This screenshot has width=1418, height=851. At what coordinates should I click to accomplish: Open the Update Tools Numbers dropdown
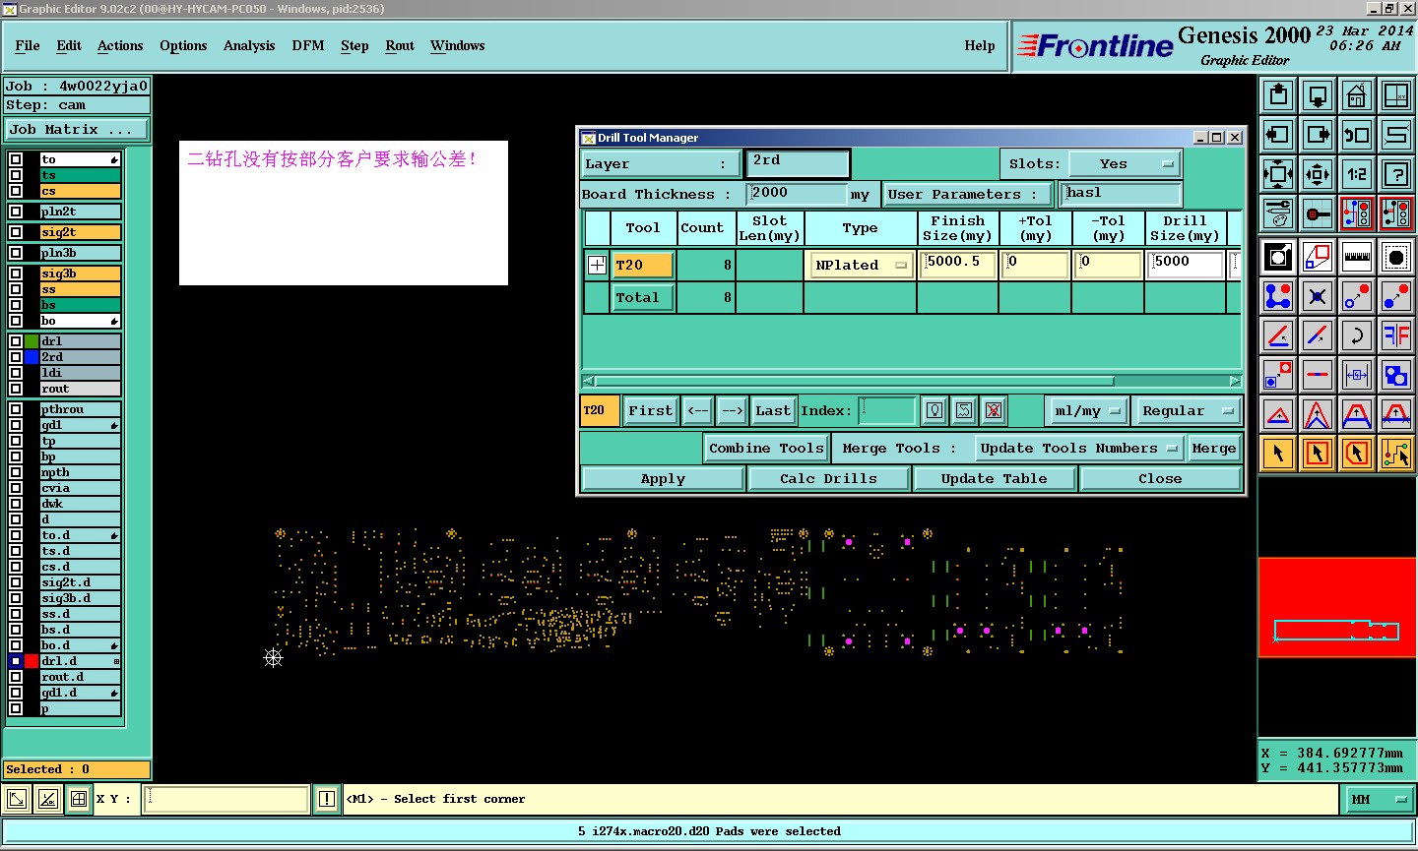pos(1078,448)
